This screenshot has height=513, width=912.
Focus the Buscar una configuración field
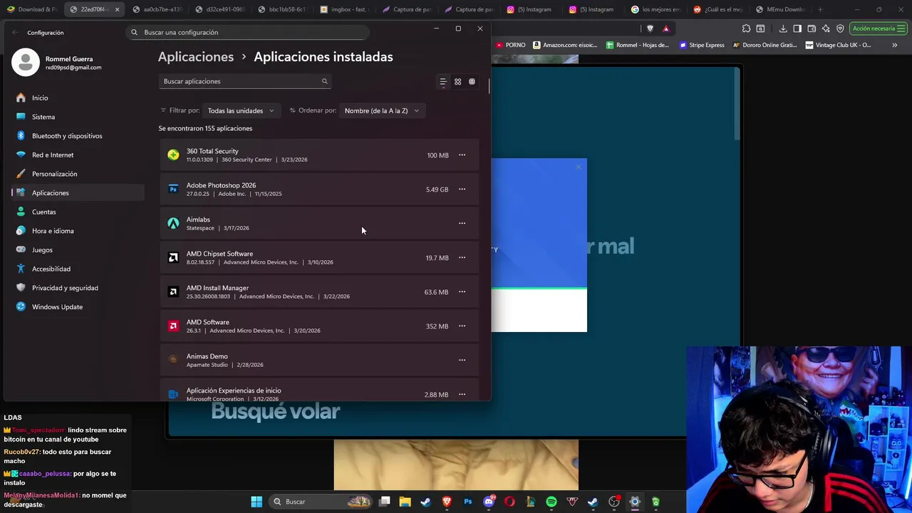point(247,32)
